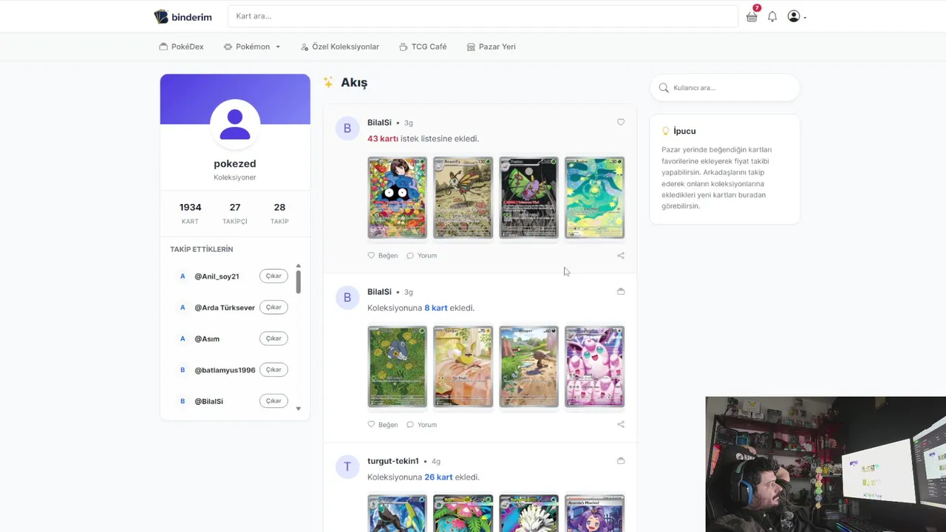946x532 pixels.
Task: Open the user account menu
Action: [x=797, y=16]
